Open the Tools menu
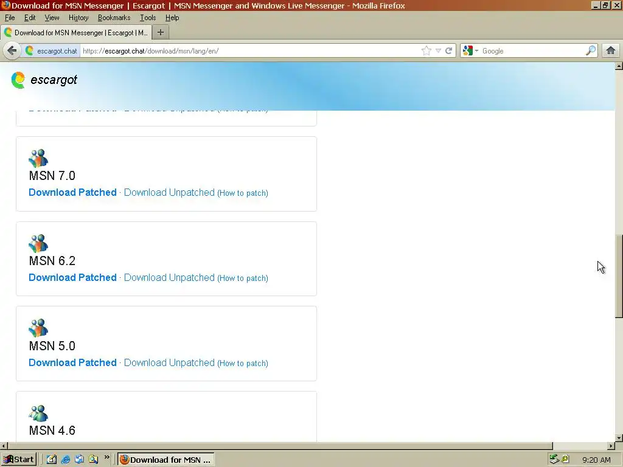This screenshot has height=467, width=623. (148, 18)
